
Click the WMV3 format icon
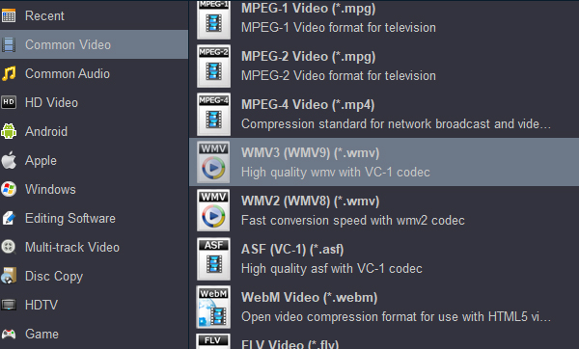coord(213,162)
